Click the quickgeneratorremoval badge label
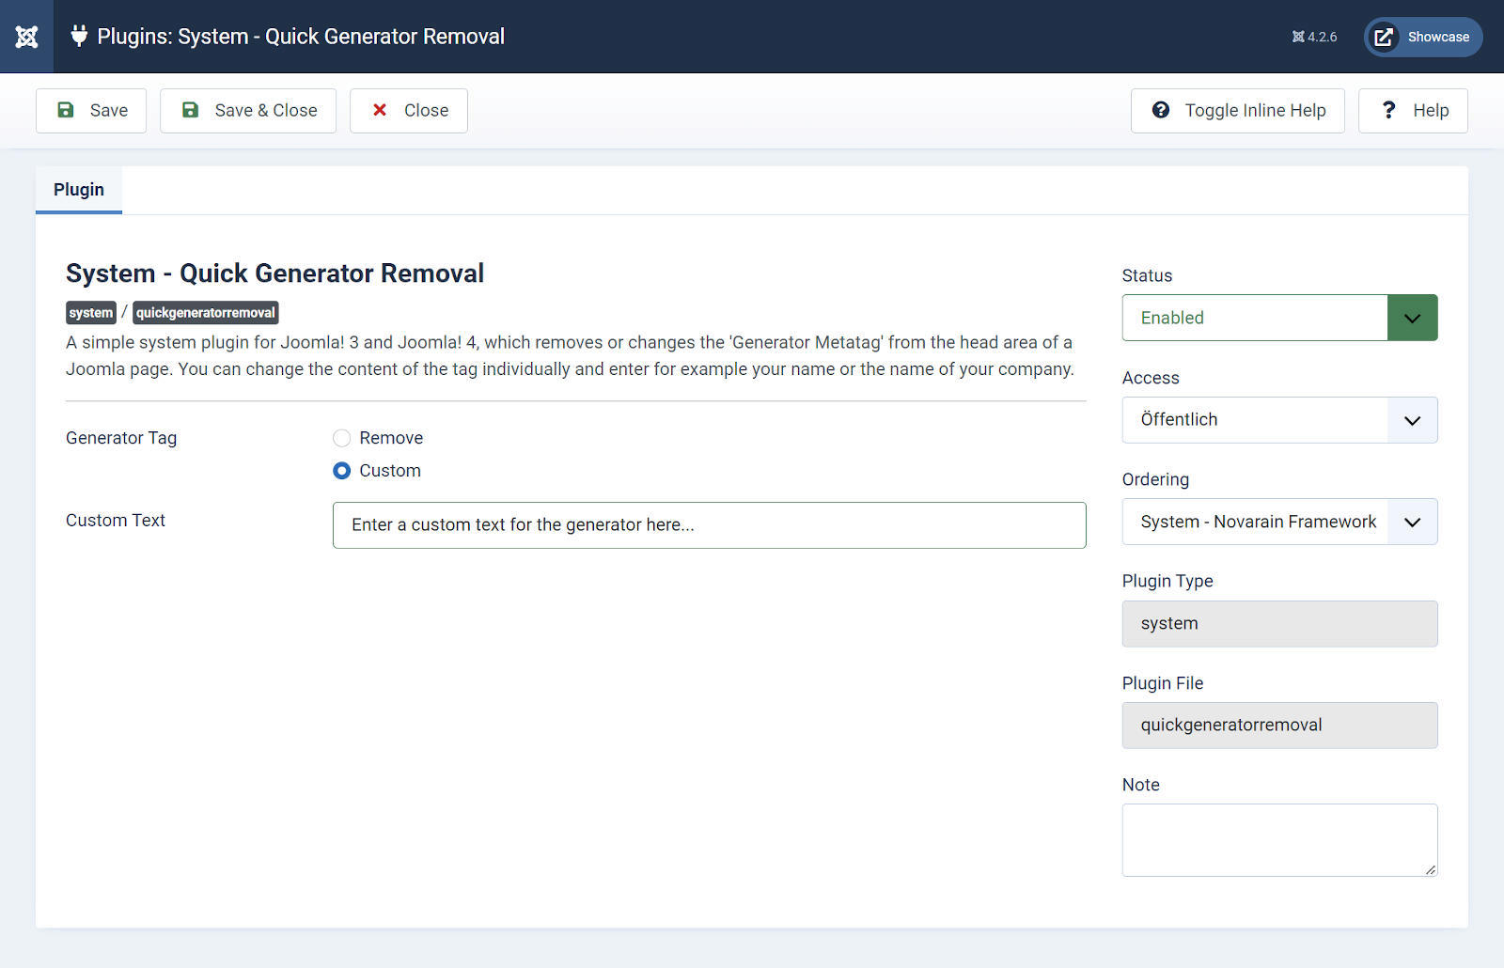Image resolution: width=1504 pixels, height=968 pixels. [x=205, y=313]
